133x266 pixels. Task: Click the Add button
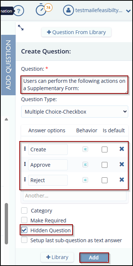click(x=94, y=258)
